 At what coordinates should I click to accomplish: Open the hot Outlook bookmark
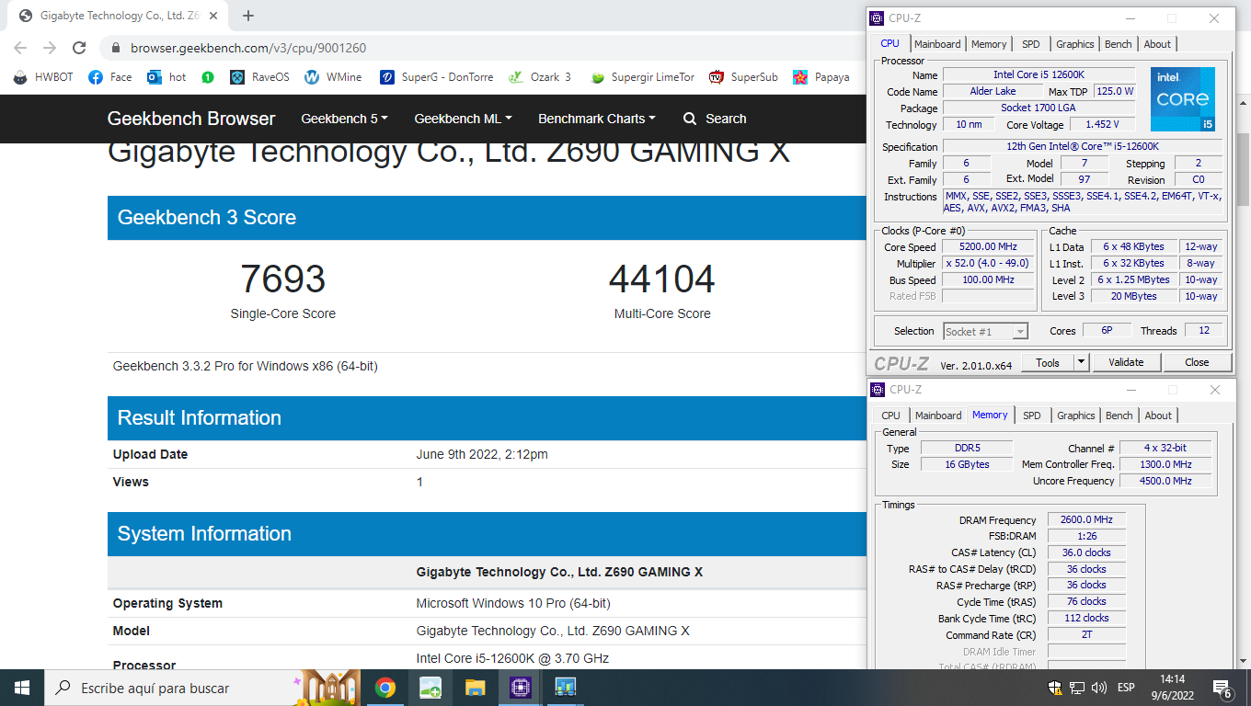point(166,77)
